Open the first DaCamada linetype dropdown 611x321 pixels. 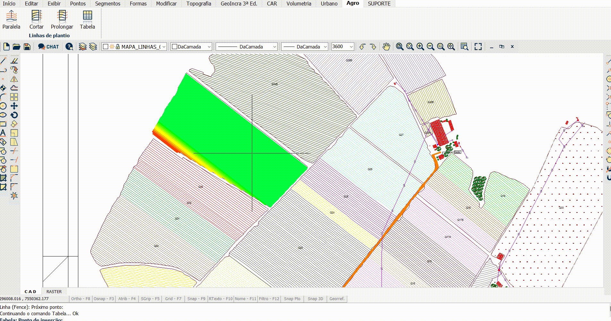274,47
